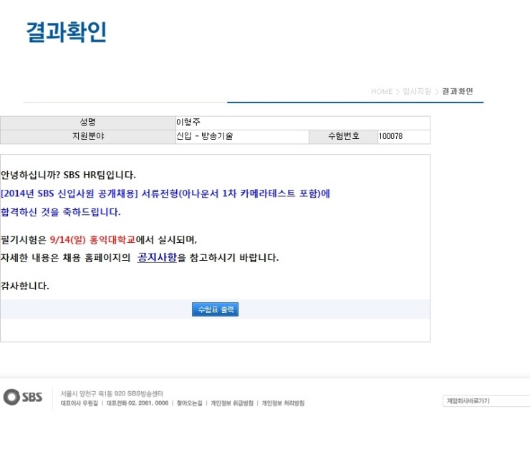Click the 결과확인 page heading
Image resolution: width=530 pixels, height=452 pixels.
click(x=66, y=32)
